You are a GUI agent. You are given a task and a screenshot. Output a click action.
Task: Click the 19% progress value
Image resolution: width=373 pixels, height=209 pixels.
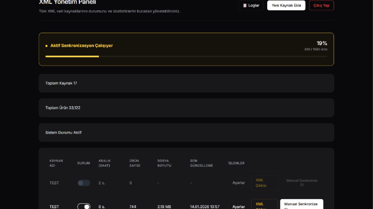pyautogui.click(x=322, y=43)
